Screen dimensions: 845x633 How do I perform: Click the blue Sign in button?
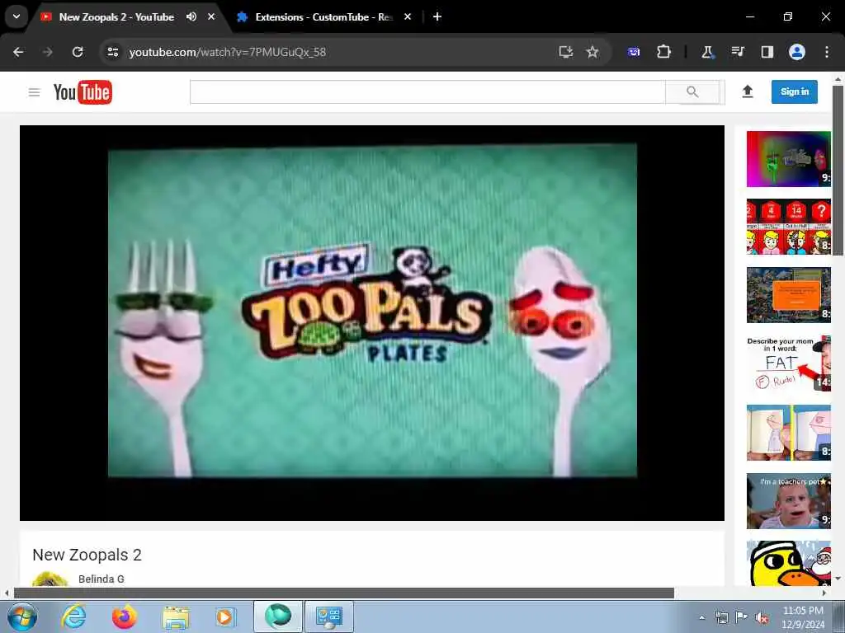[795, 91]
